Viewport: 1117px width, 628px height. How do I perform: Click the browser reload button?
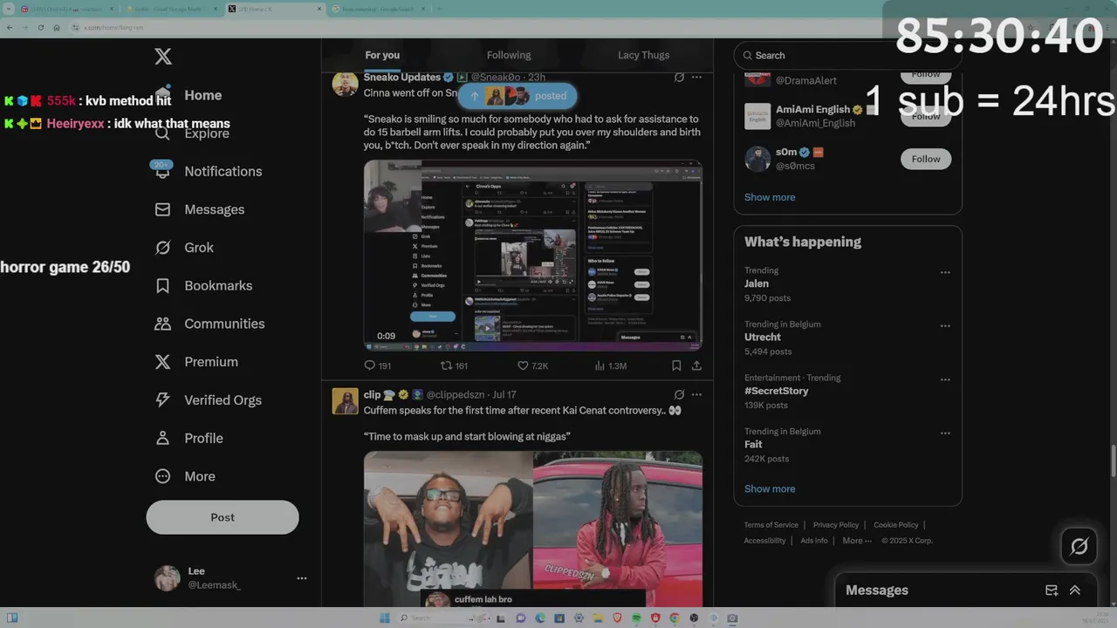tap(40, 28)
